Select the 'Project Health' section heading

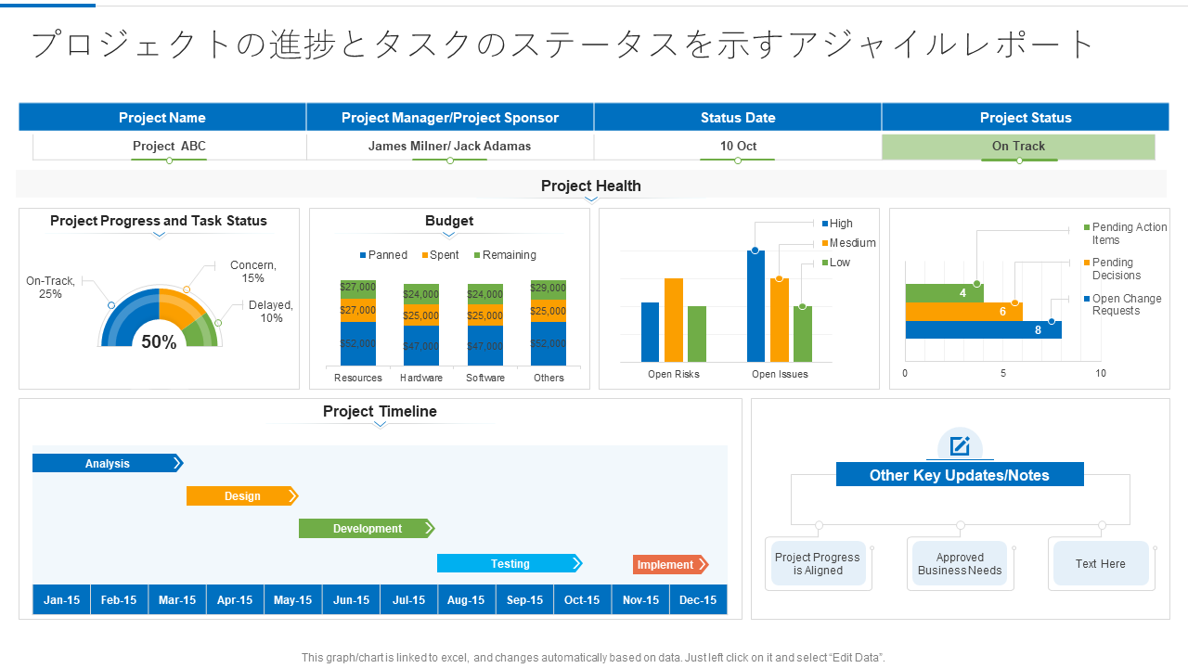[591, 186]
